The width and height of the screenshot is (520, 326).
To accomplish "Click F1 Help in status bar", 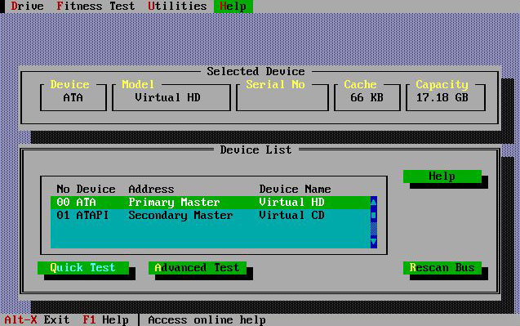I will click(106, 319).
